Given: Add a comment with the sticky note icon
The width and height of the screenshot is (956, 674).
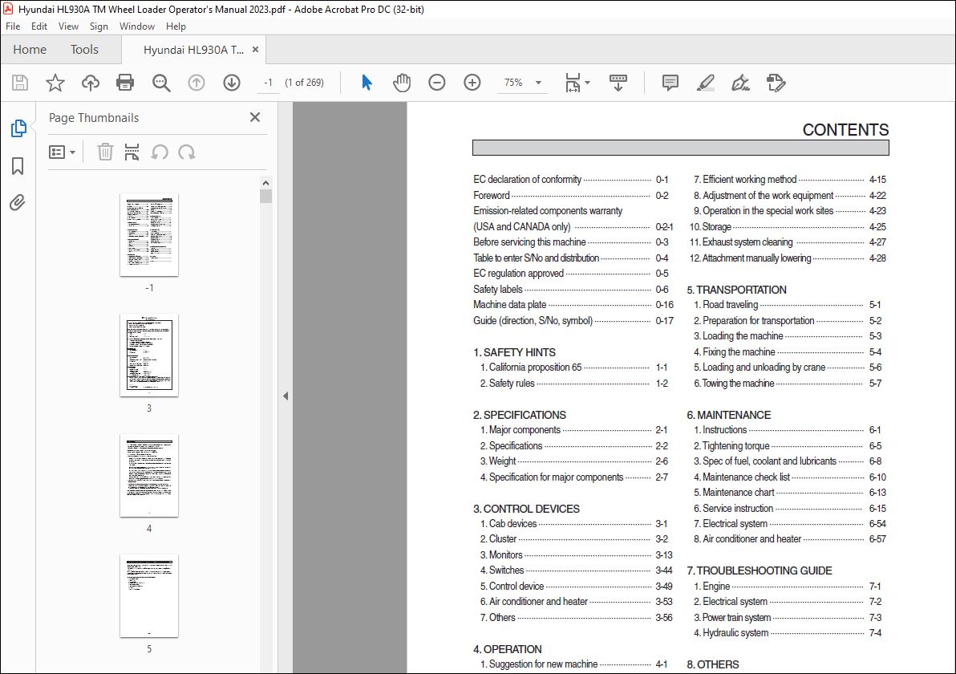Looking at the screenshot, I should [x=670, y=83].
